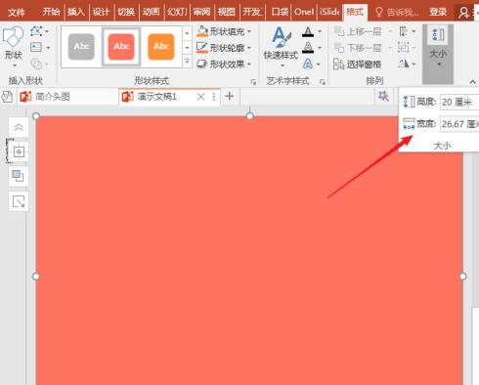
Task: Click the 上移一层 button
Action: (358, 31)
